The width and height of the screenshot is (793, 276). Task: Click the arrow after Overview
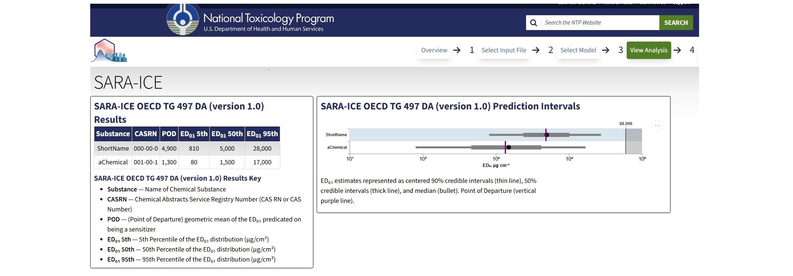point(458,50)
